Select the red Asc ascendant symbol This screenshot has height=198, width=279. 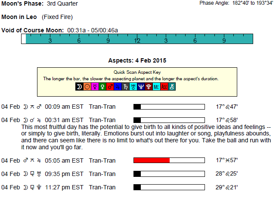164,87
